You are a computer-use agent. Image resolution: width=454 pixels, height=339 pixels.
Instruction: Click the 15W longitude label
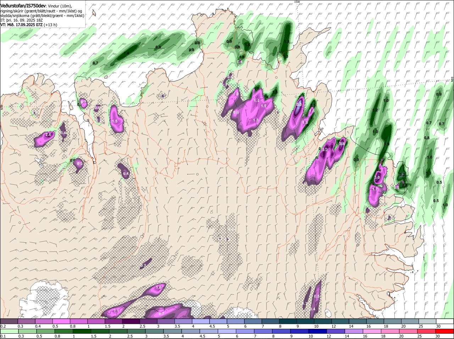297,2
